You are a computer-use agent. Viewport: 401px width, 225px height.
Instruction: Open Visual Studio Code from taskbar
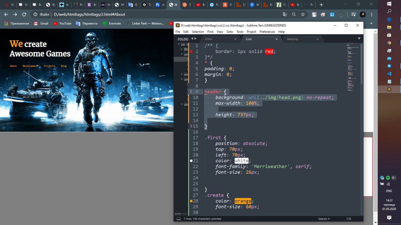pyautogui.click(x=389, y=74)
